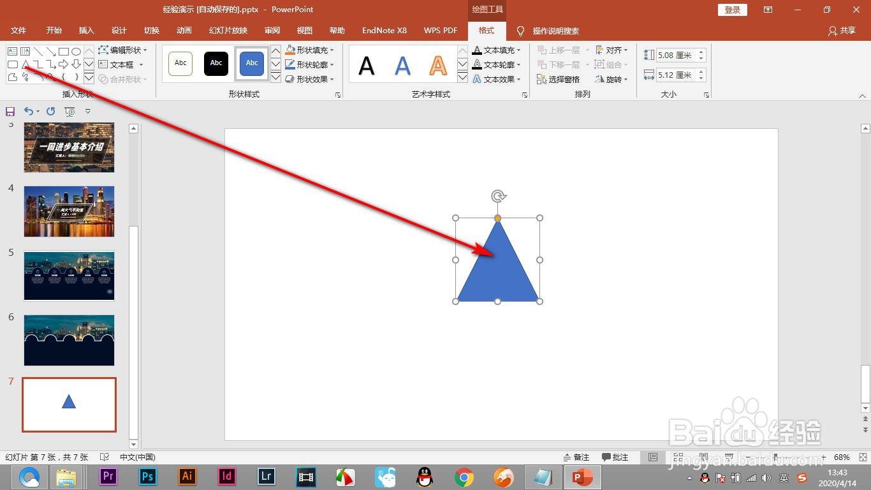
Task: Open 形状轮廓 dropdown
Action: pos(309,64)
